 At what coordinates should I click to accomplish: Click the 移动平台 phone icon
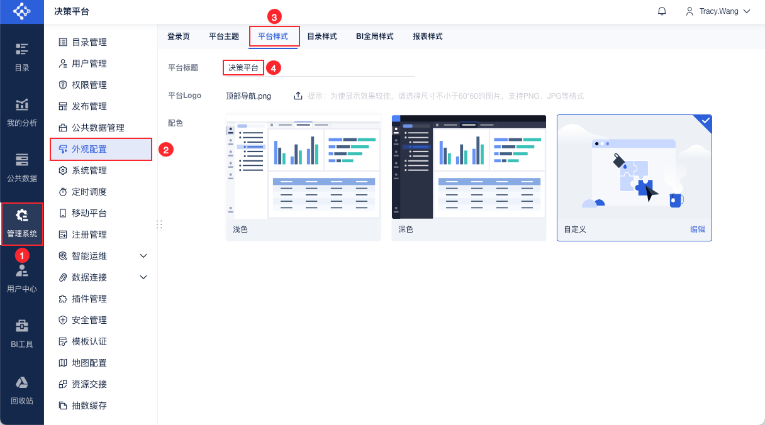click(62, 213)
